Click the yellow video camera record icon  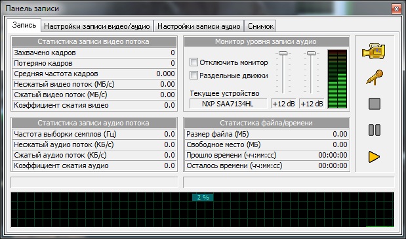[x=374, y=51]
